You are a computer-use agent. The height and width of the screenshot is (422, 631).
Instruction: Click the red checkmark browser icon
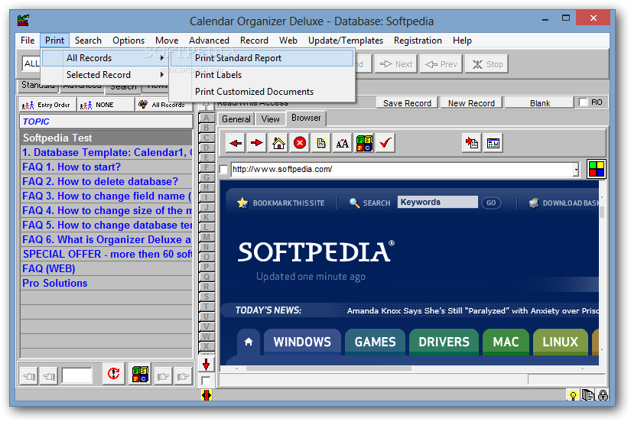click(x=385, y=143)
